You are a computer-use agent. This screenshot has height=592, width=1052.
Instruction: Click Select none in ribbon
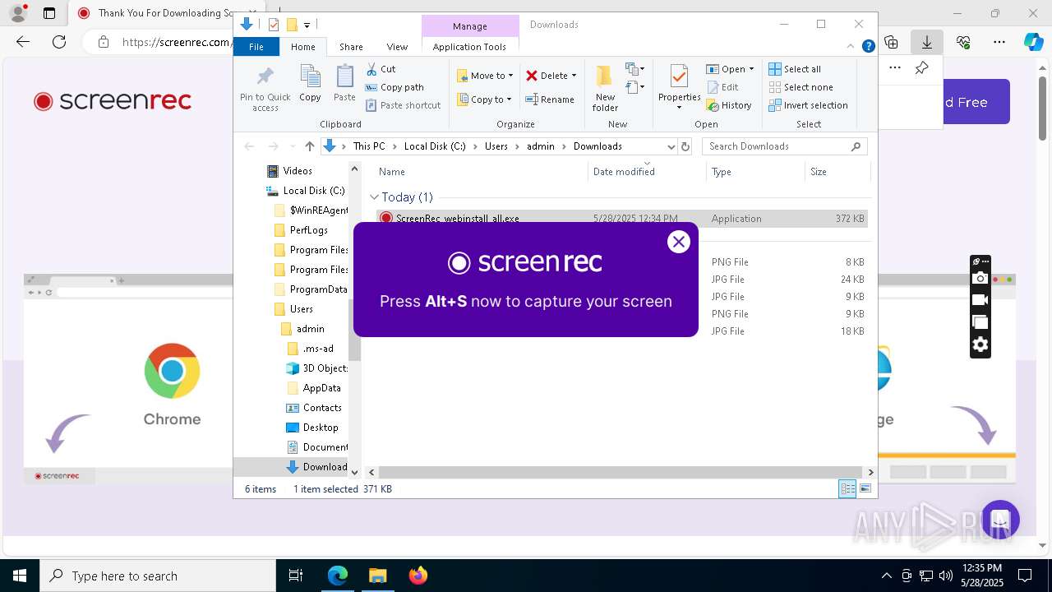(x=801, y=87)
